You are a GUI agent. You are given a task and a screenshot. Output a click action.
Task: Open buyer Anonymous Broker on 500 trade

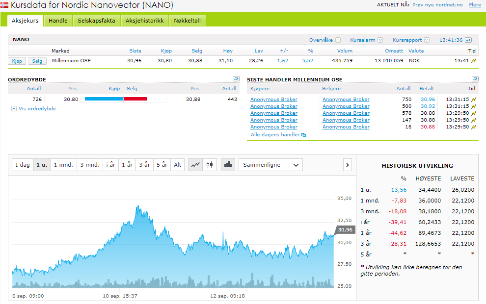pos(274,106)
